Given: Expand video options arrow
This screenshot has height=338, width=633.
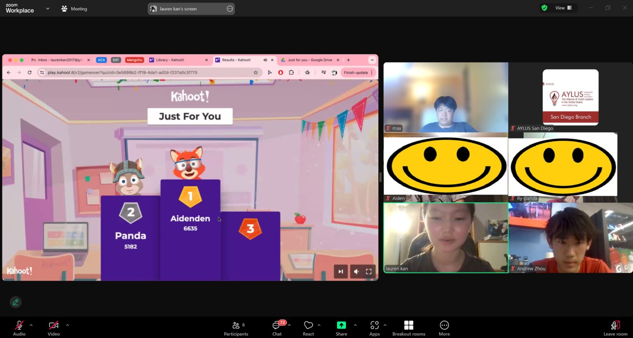Looking at the screenshot, I should pyautogui.click(x=68, y=325).
